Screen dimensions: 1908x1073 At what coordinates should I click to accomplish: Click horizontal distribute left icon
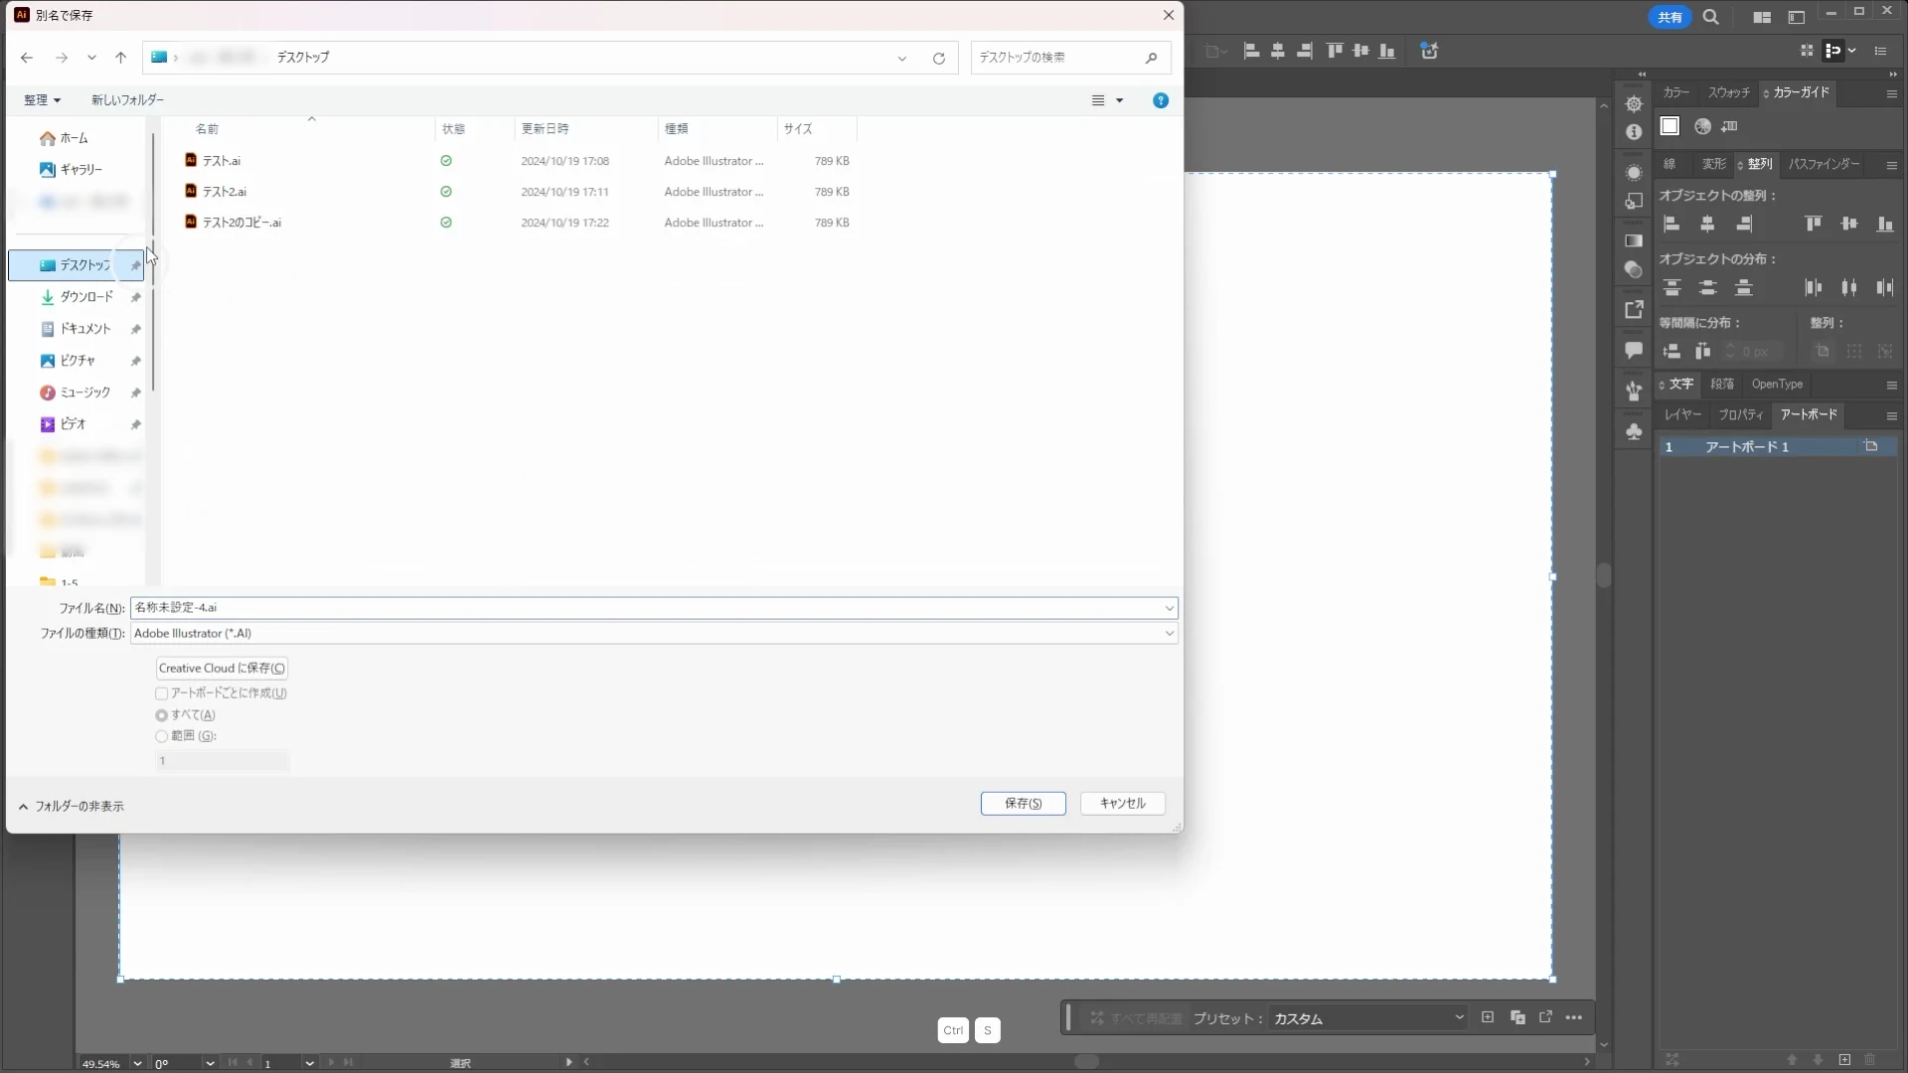coord(1814,288)
